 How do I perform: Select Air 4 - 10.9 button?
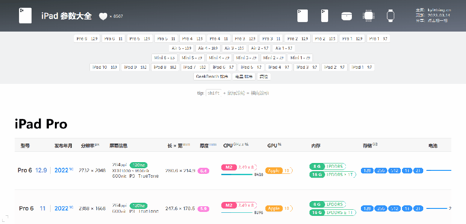[208, 48]
